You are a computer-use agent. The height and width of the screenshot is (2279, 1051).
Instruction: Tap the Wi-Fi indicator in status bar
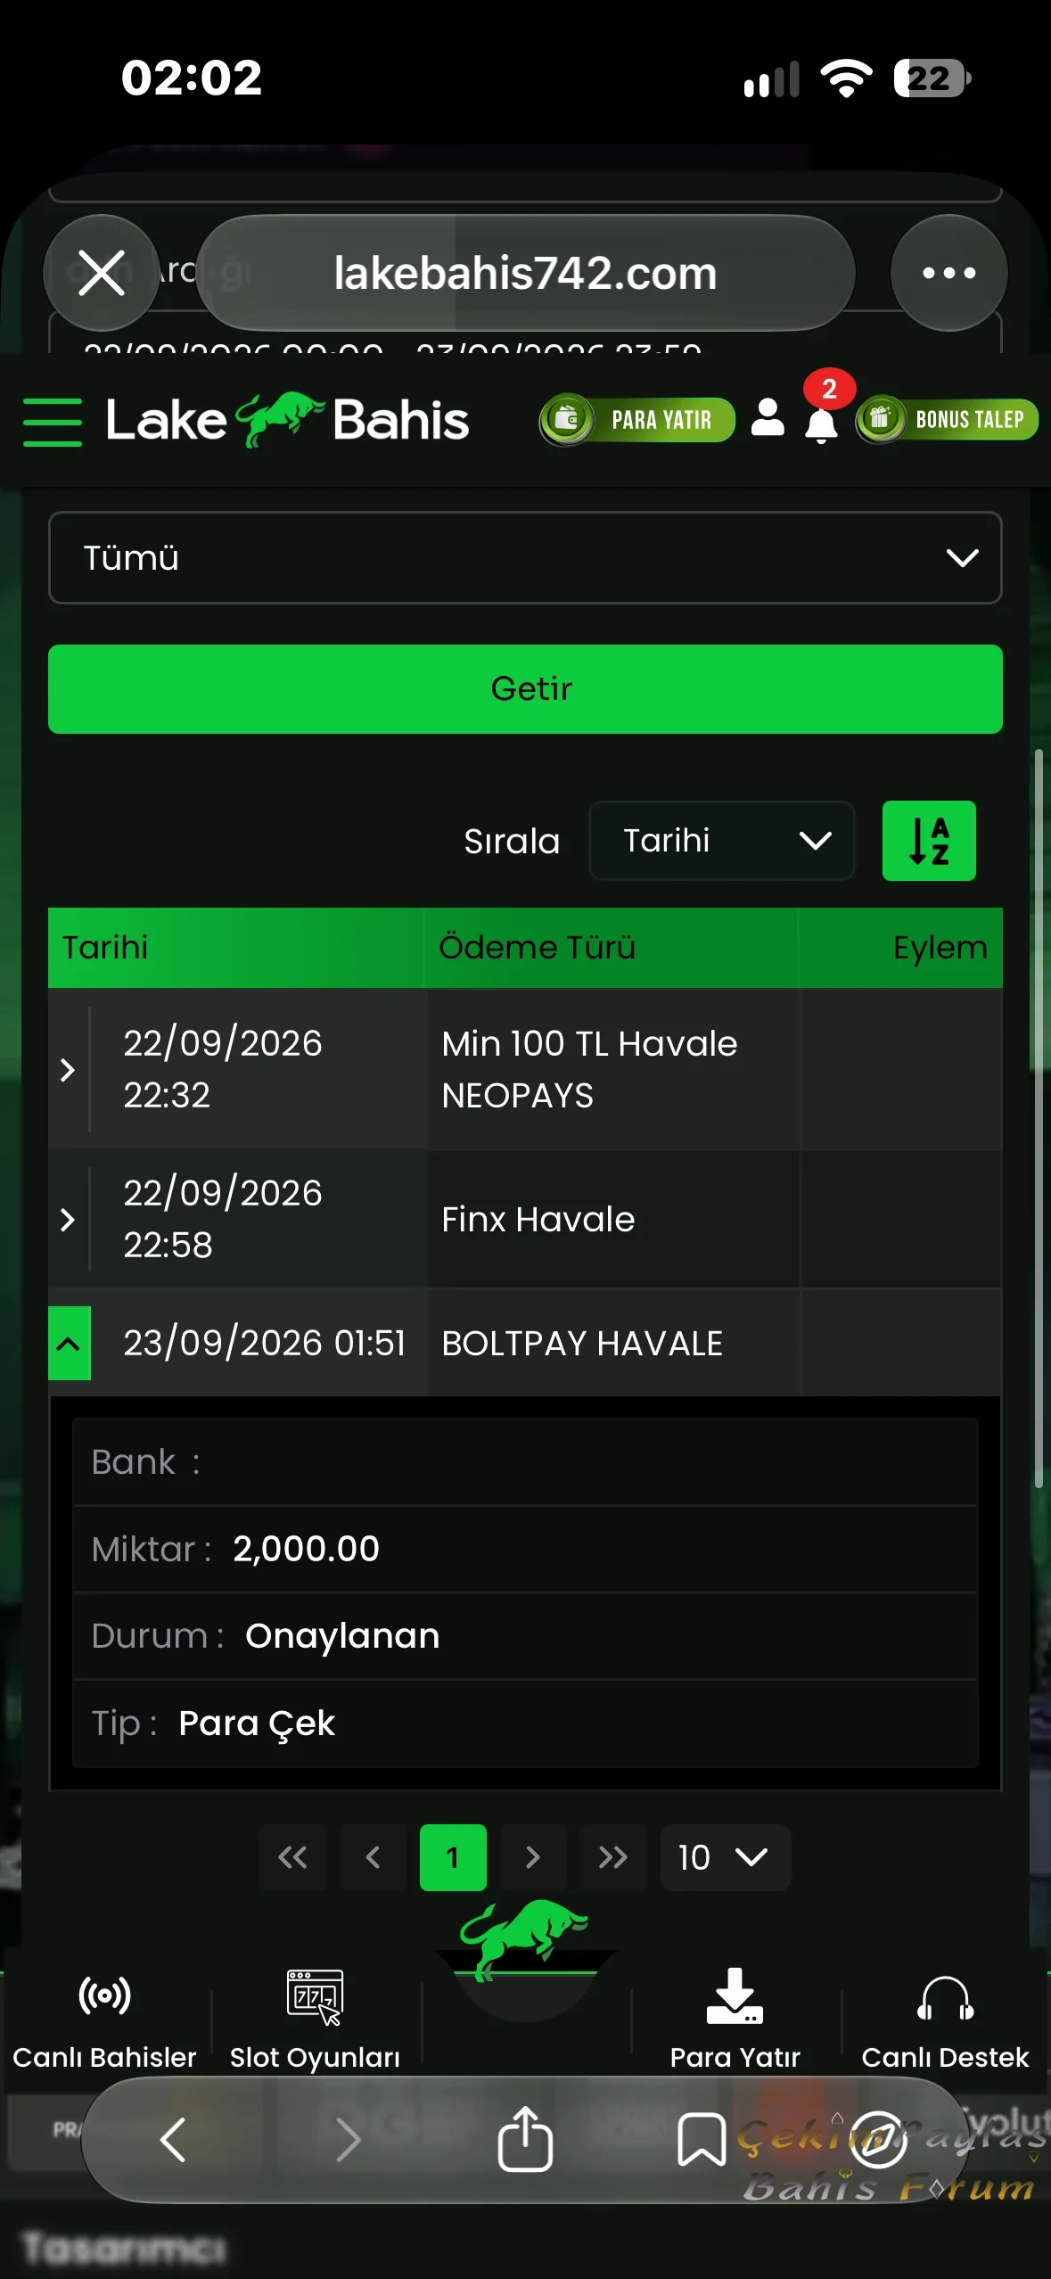[x=847, y=78]
